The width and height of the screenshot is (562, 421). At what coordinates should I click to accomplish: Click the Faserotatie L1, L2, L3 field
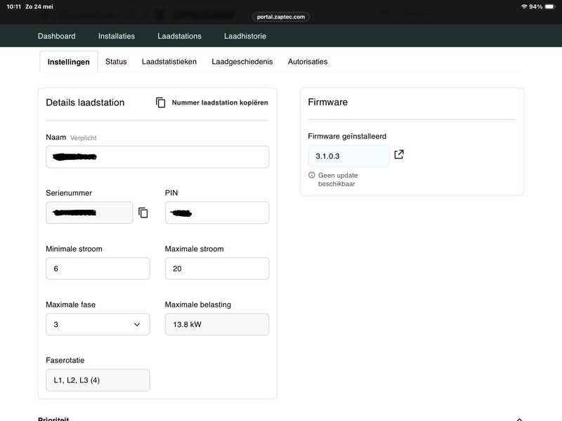pyautogui.click(x=98, y=380)
